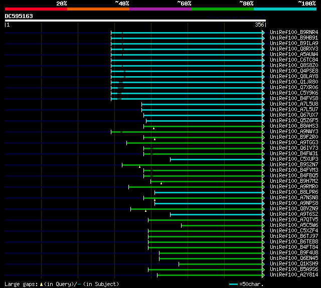
Task: Click the UniRef100_B6TEB8 label
Action: pyautogui.click(x=294, y=242)
